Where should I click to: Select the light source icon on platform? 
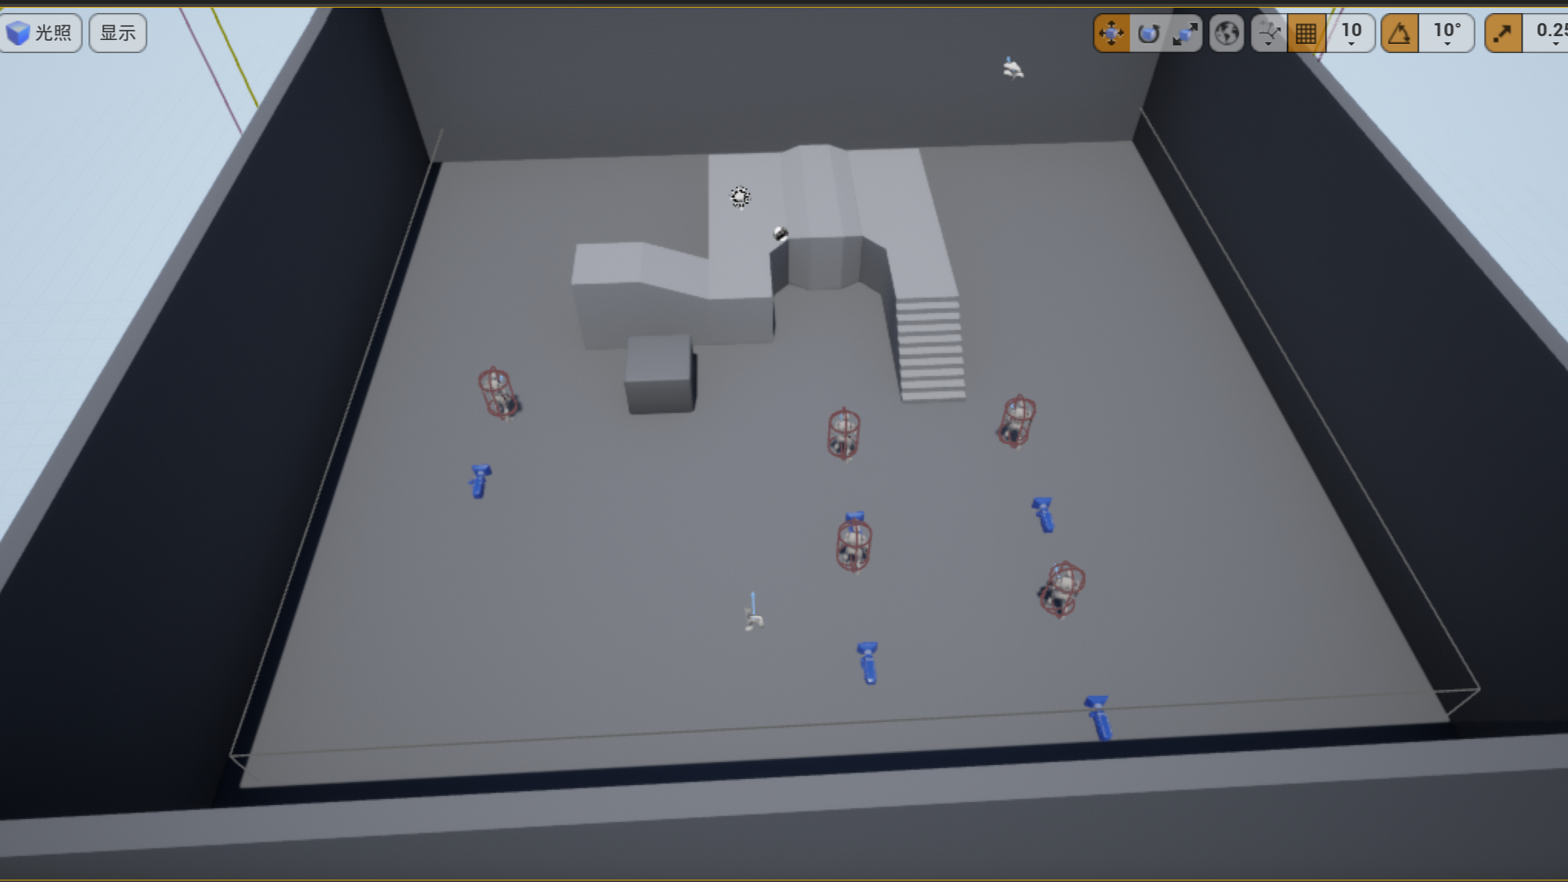(x=740, y=198)
